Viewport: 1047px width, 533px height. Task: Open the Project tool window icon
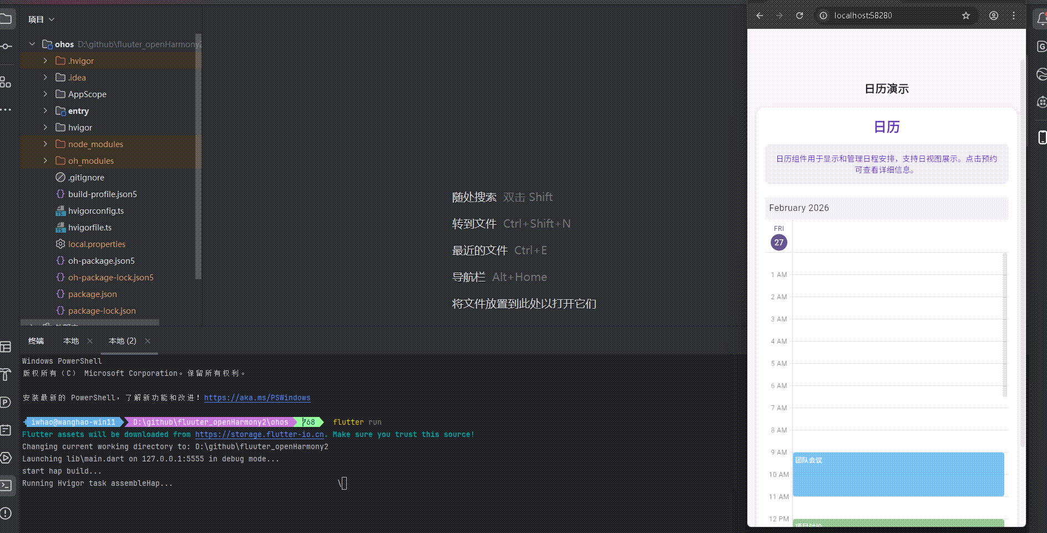pos(7,18)
